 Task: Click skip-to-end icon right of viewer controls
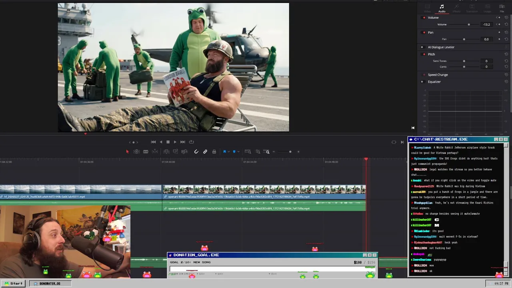(402, 142)
